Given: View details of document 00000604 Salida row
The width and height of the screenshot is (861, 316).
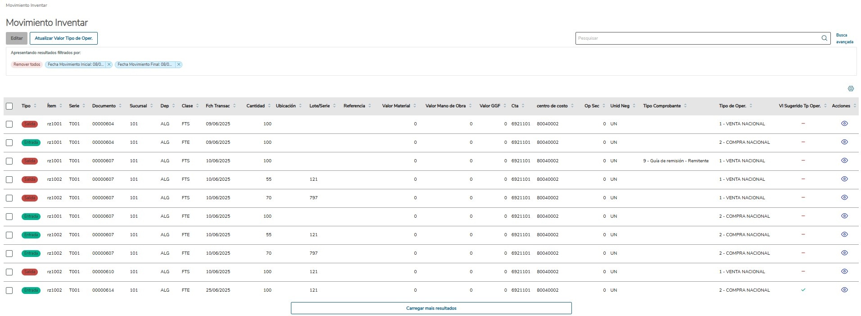Looking at the screenshot, I should (844, 124).
